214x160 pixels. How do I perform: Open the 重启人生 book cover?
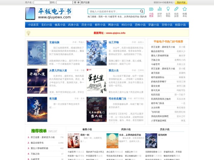click(97, 81)
